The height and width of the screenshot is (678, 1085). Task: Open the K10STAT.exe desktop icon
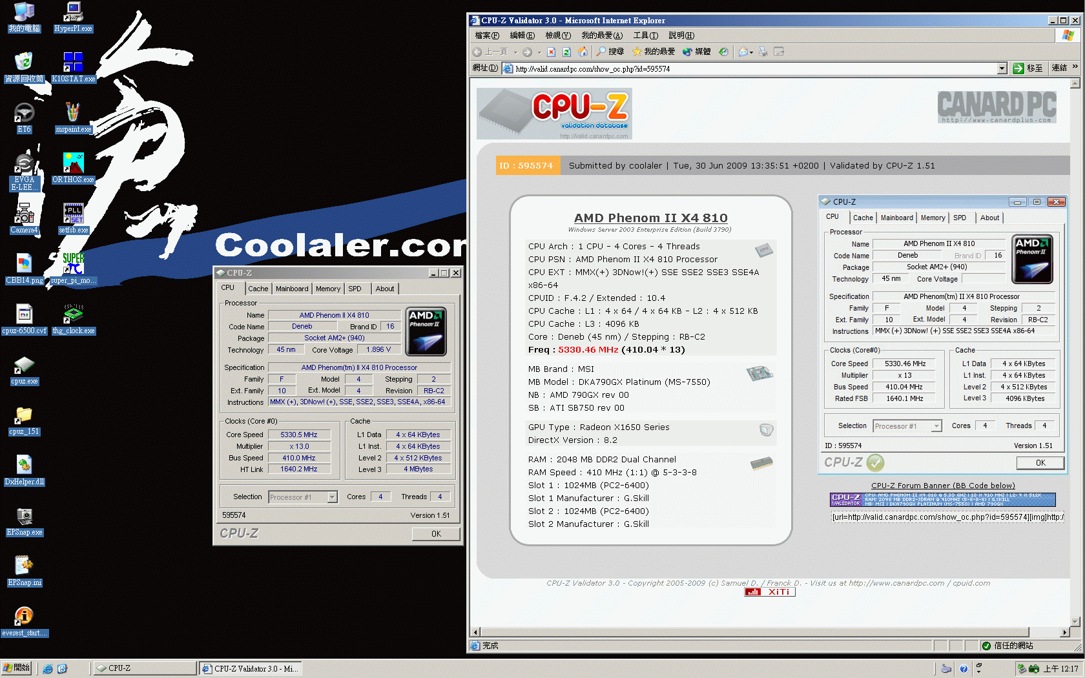pos(73,67)
